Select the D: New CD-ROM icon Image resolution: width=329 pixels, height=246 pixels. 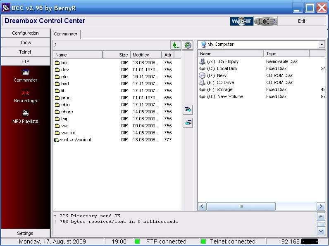click(202, 75)
